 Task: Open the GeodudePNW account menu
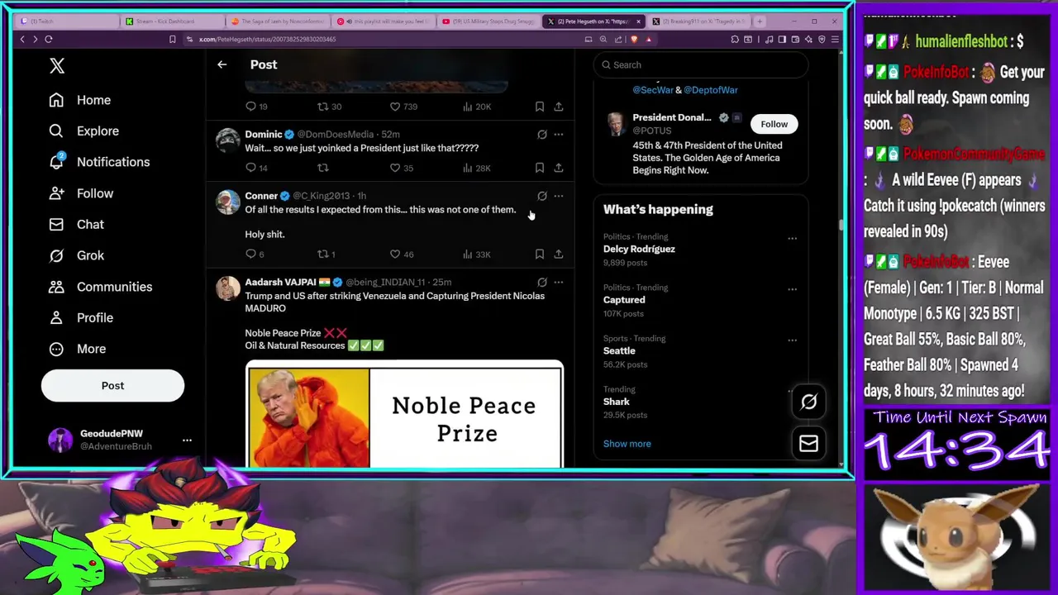[112, 440]
